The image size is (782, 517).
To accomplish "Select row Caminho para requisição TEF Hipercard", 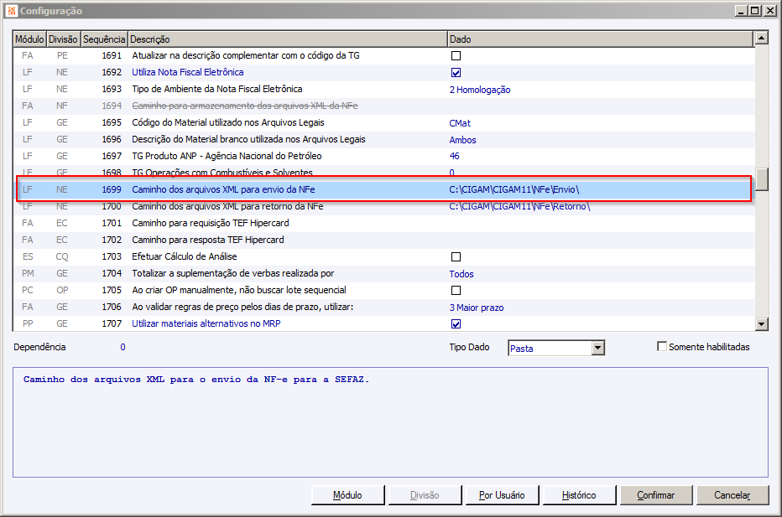I will (x=384, y=223).
